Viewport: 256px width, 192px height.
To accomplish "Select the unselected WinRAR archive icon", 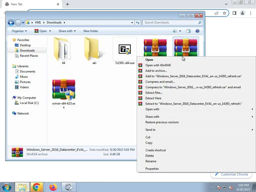I will coord(155,47).
